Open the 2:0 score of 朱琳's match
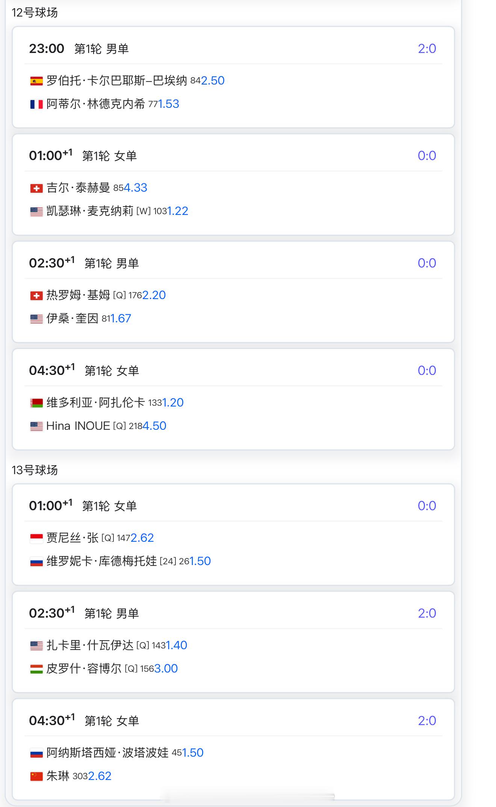The image size is (496, 807). coord(427,721)
